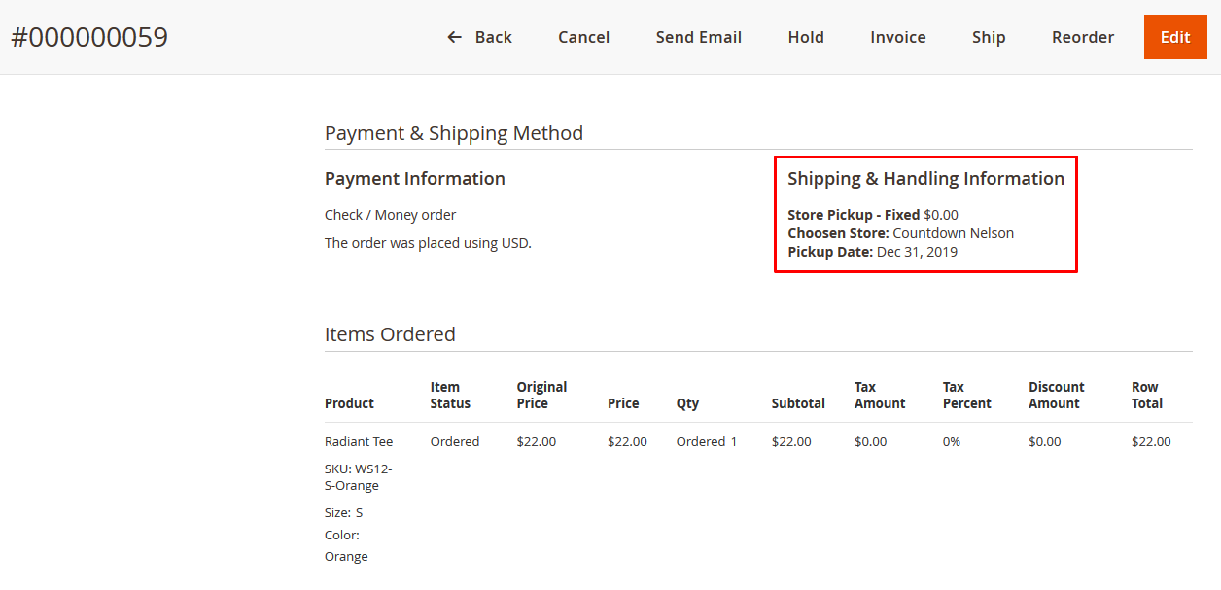Screen dimensions: 1221x590
Task: Create an Invoice for the order
Action: point(897,37)
